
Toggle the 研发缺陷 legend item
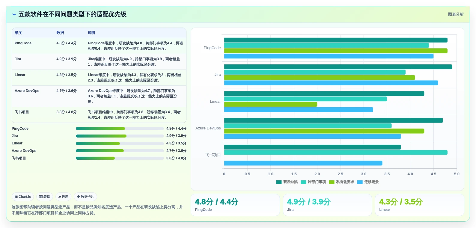click(x=287, y=182)
